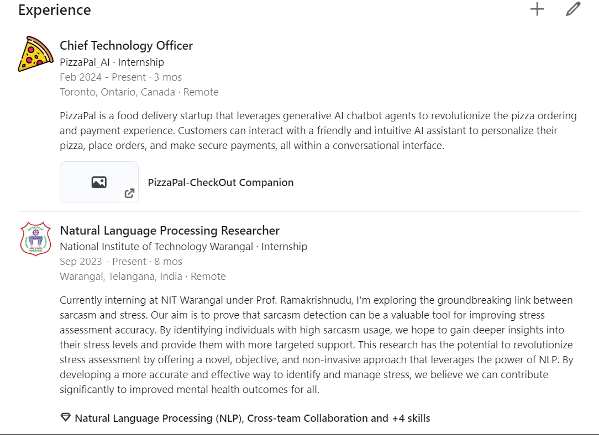This screenshot has height=435, width=599.
Task: Open the PizzaPal pizza slice logo
Action: [35, 54]
